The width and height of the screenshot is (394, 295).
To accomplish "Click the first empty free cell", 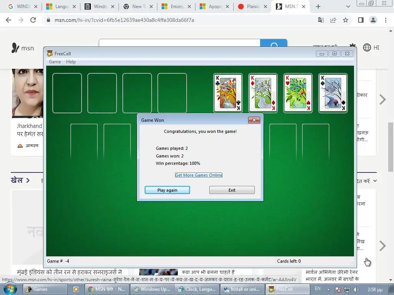I will [x=67, y=93].
